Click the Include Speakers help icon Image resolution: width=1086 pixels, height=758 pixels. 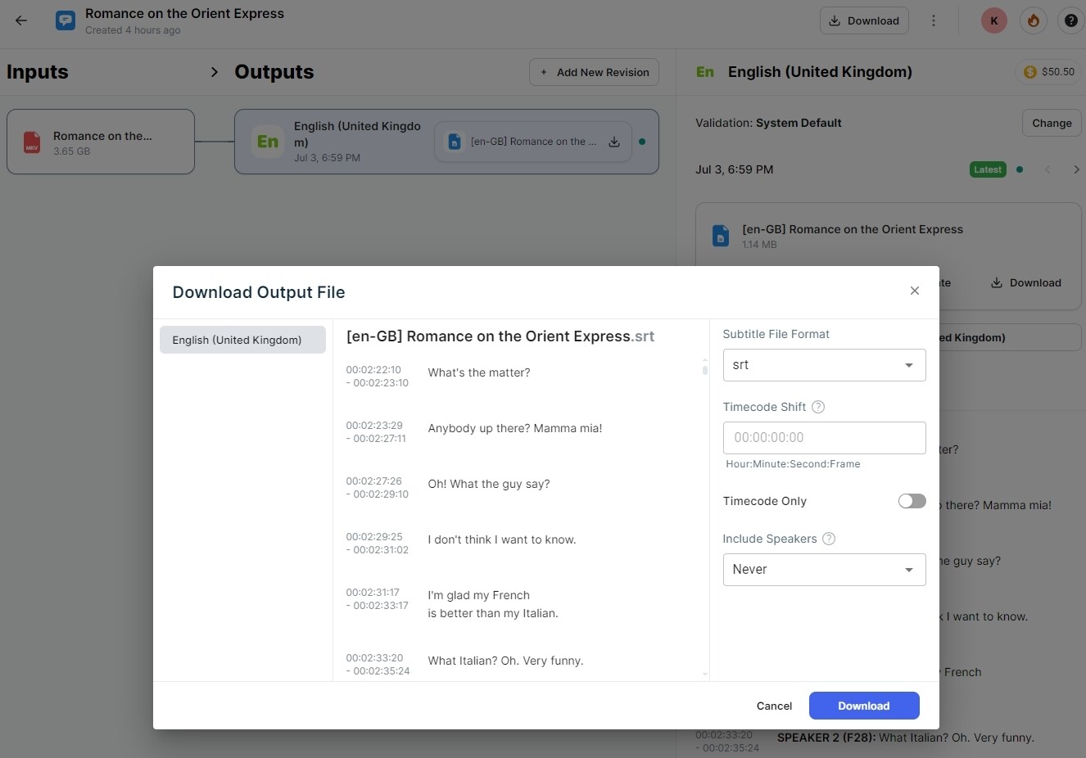coord(828,539)
